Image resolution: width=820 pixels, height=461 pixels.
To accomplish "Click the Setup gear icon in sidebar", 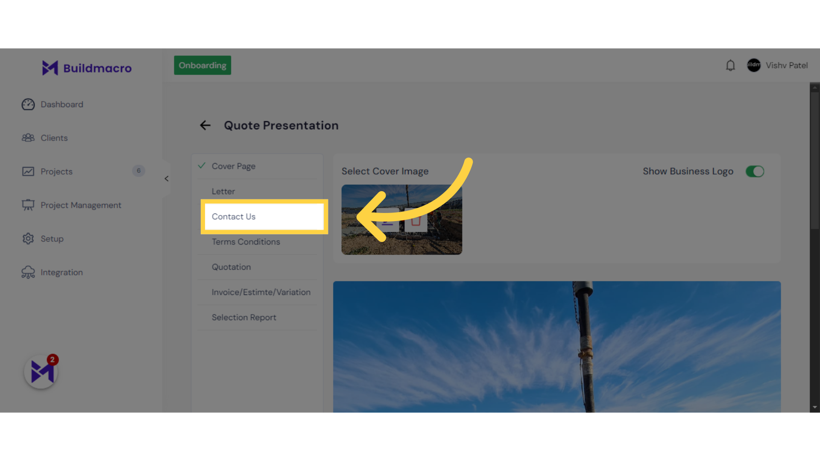I will pyautogui.click(x=28, y=238).
